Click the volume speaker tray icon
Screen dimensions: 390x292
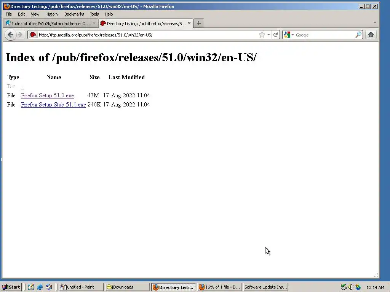[x=350, y=287]
